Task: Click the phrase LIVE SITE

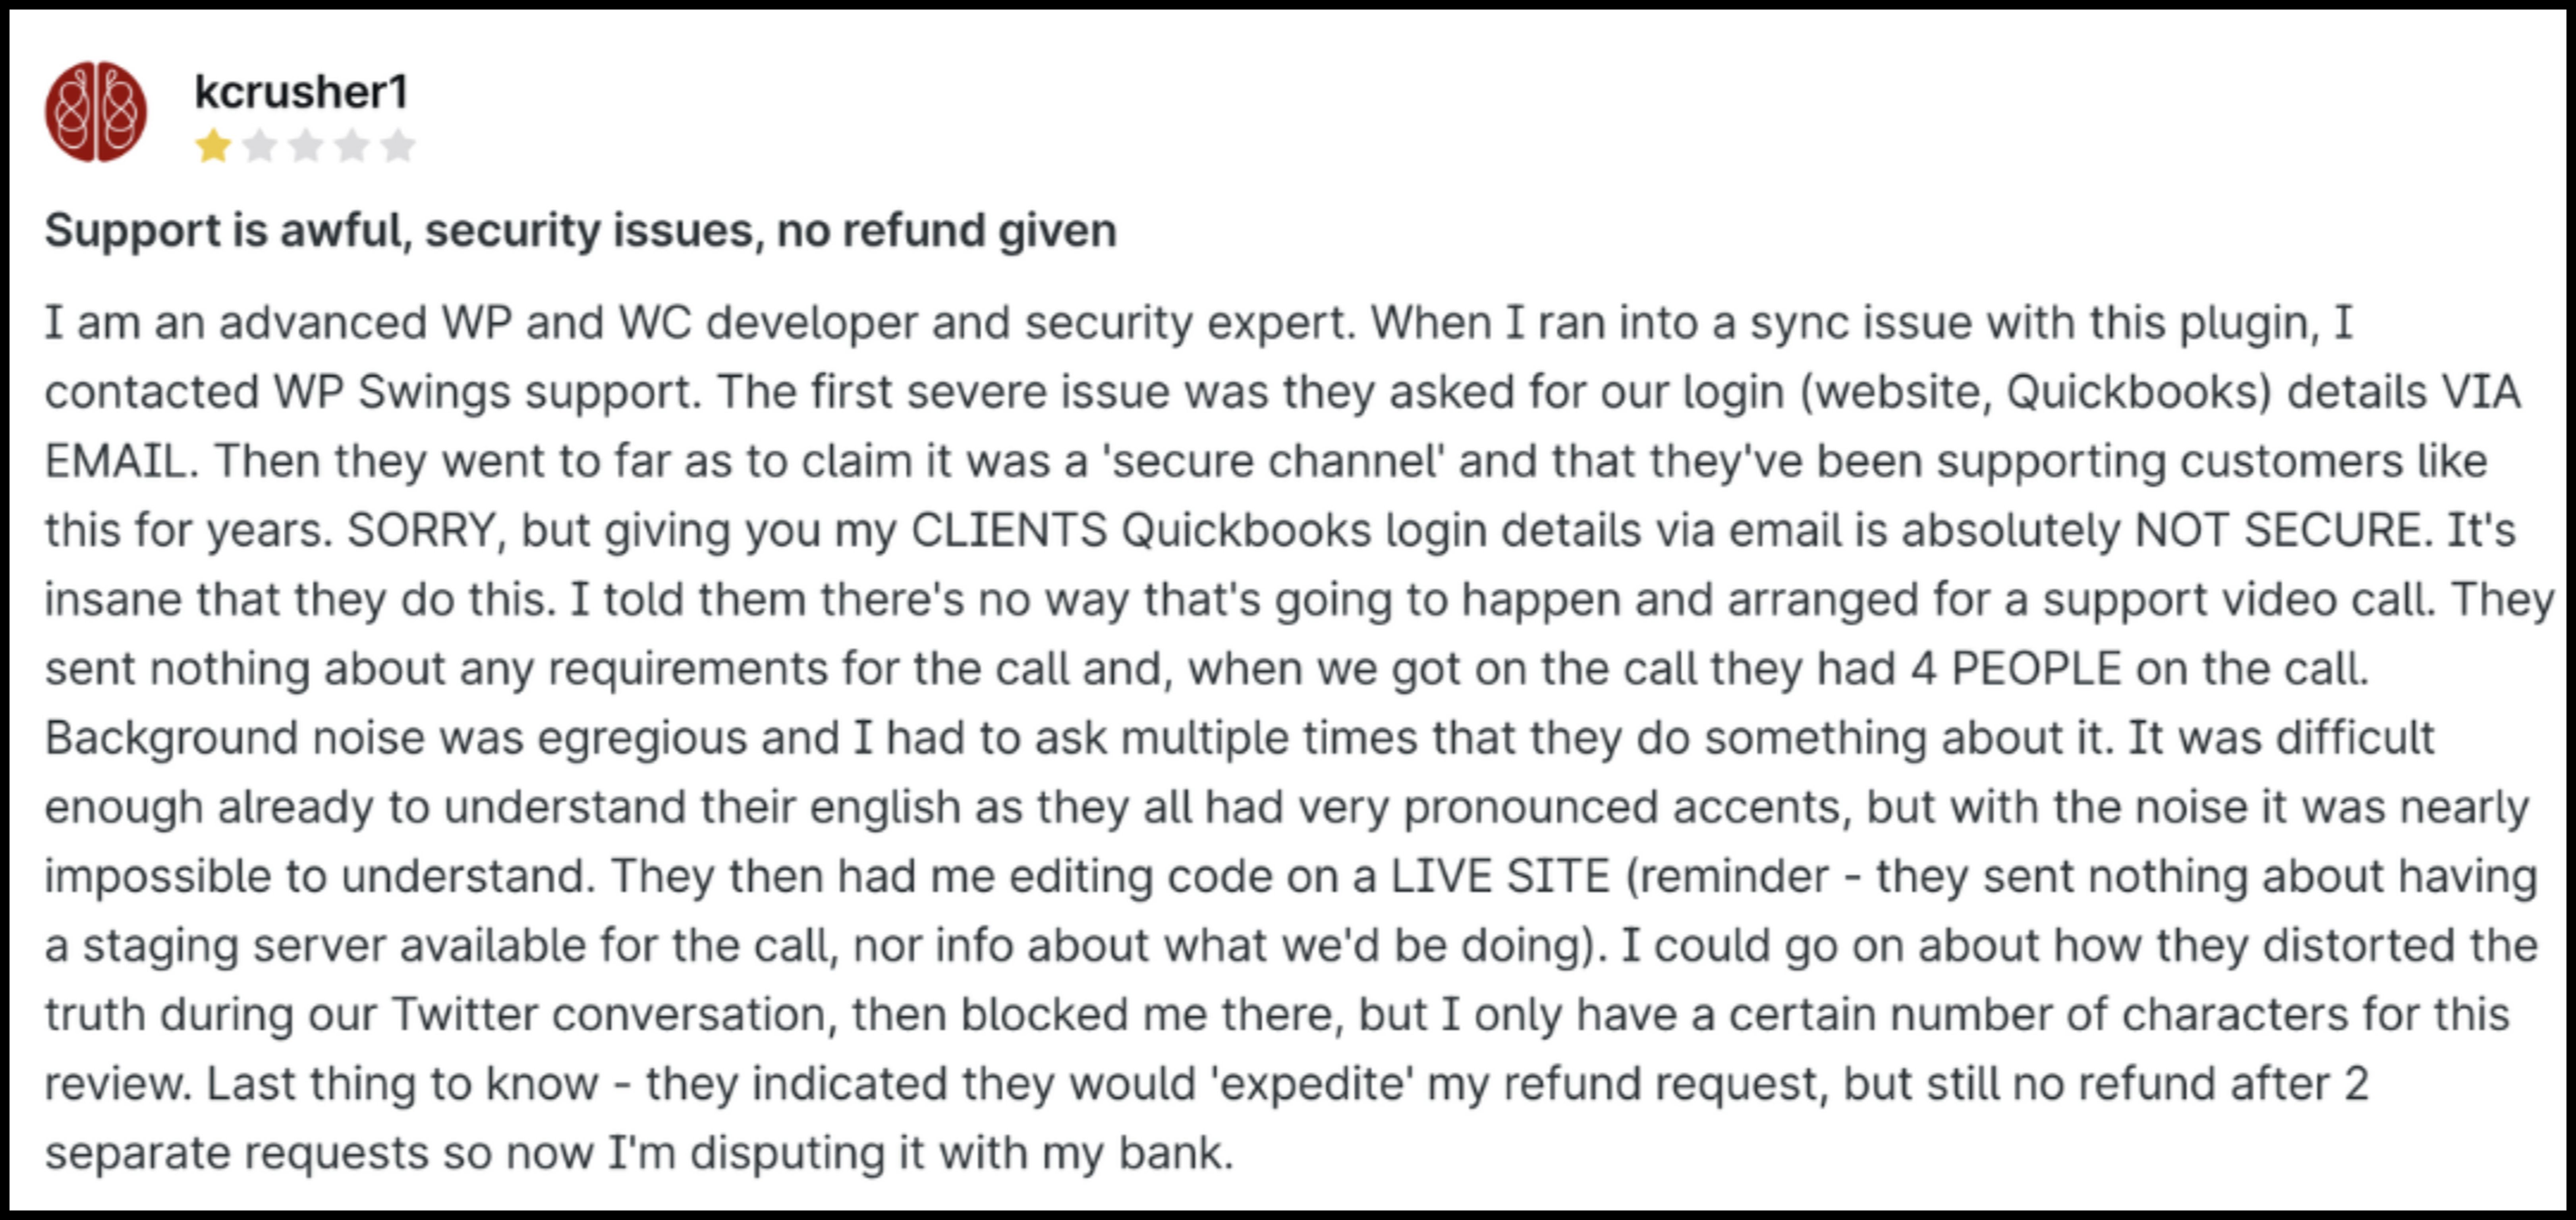Action: point(1500,876)
